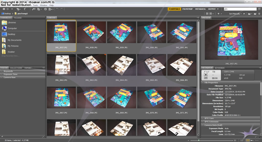This screenshot has width=262, height=142.
Task: Switch to Metadata workspace
Action: tap(200, 9)
